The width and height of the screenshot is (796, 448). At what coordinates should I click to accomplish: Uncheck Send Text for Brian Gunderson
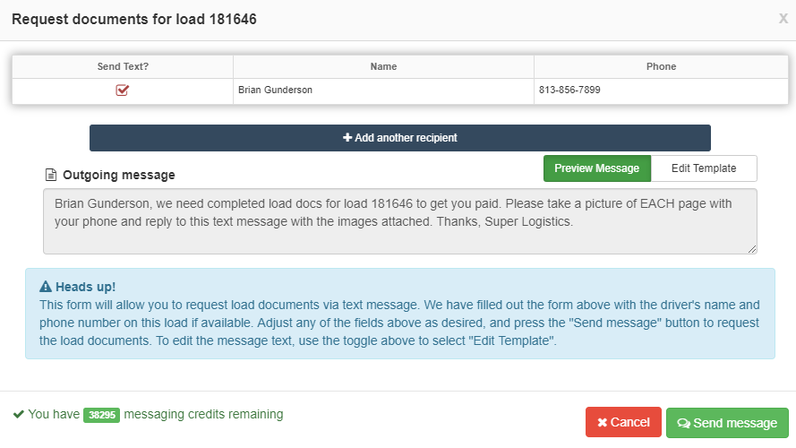tap(123, 90)
